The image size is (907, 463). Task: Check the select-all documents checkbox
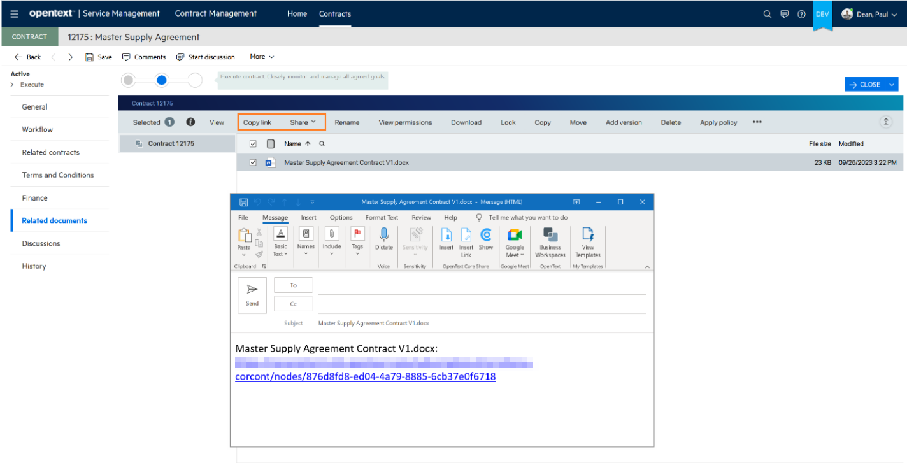(x=252, y=144)
